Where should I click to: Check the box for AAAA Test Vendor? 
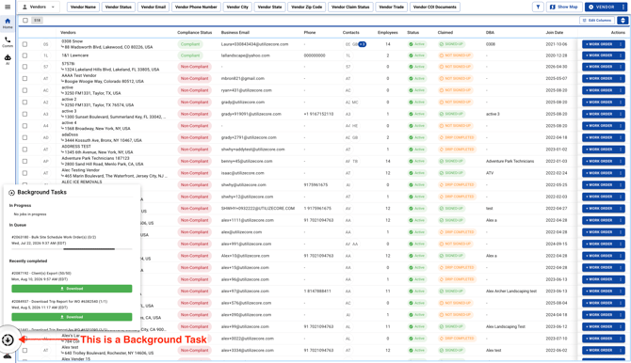(x=24, y=78)
